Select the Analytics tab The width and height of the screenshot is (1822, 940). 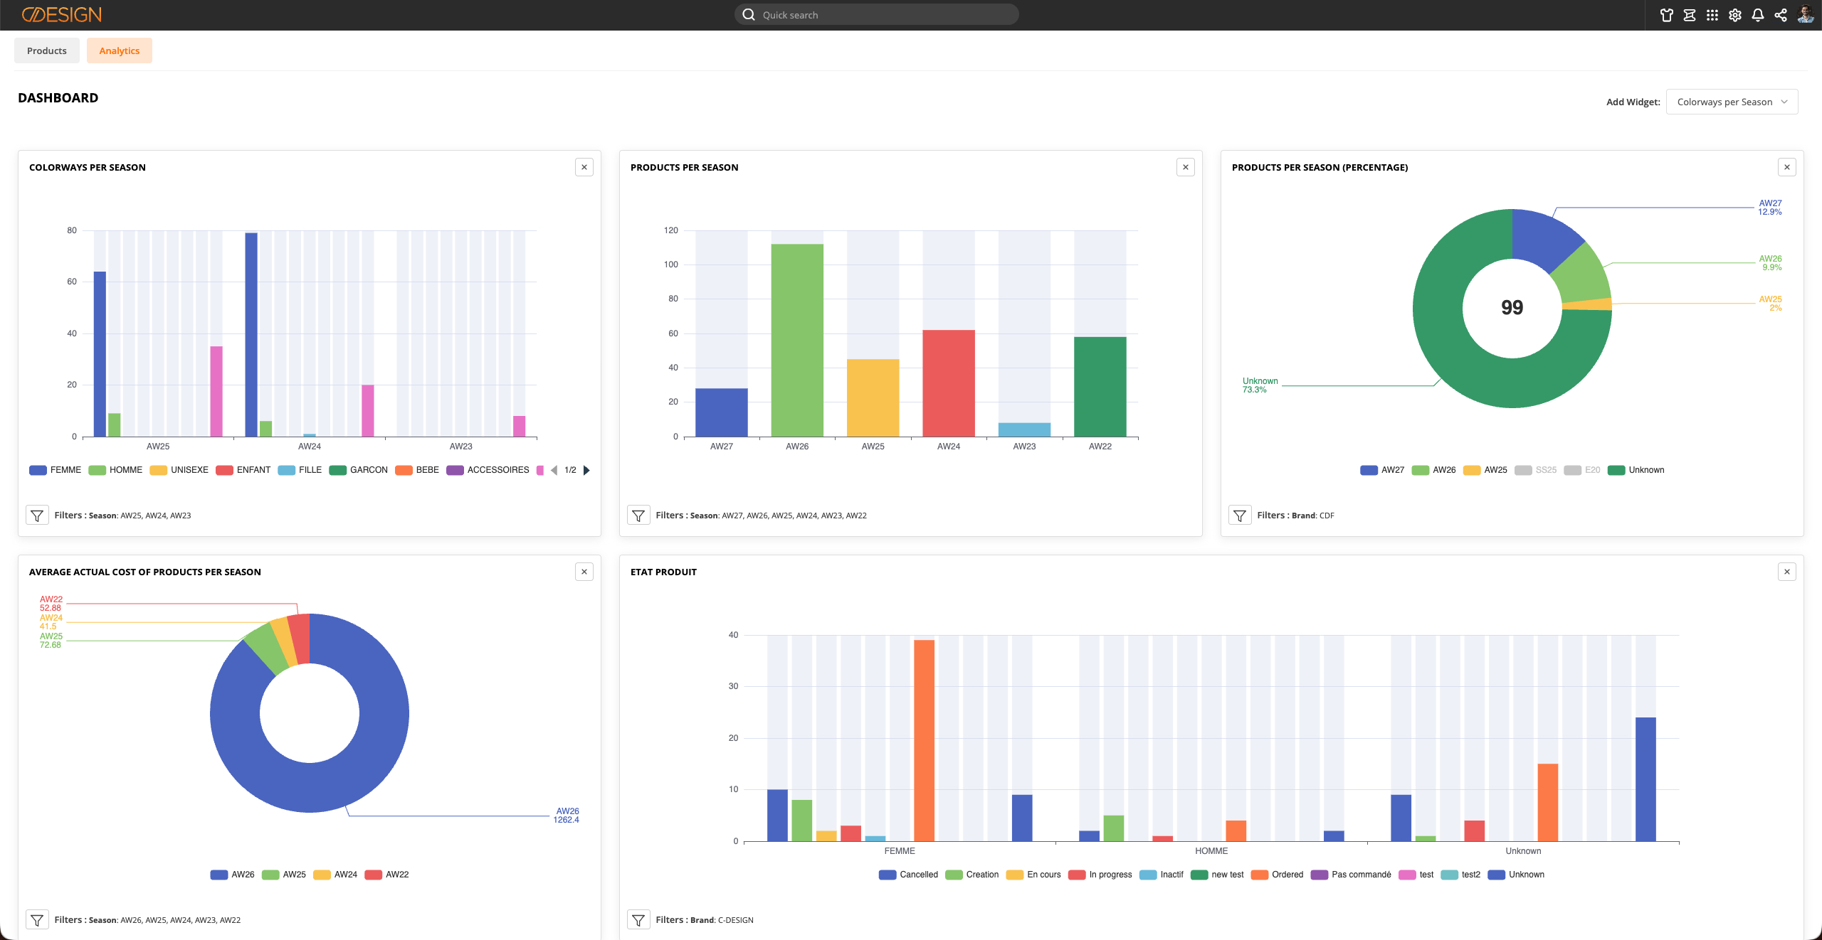120,50
